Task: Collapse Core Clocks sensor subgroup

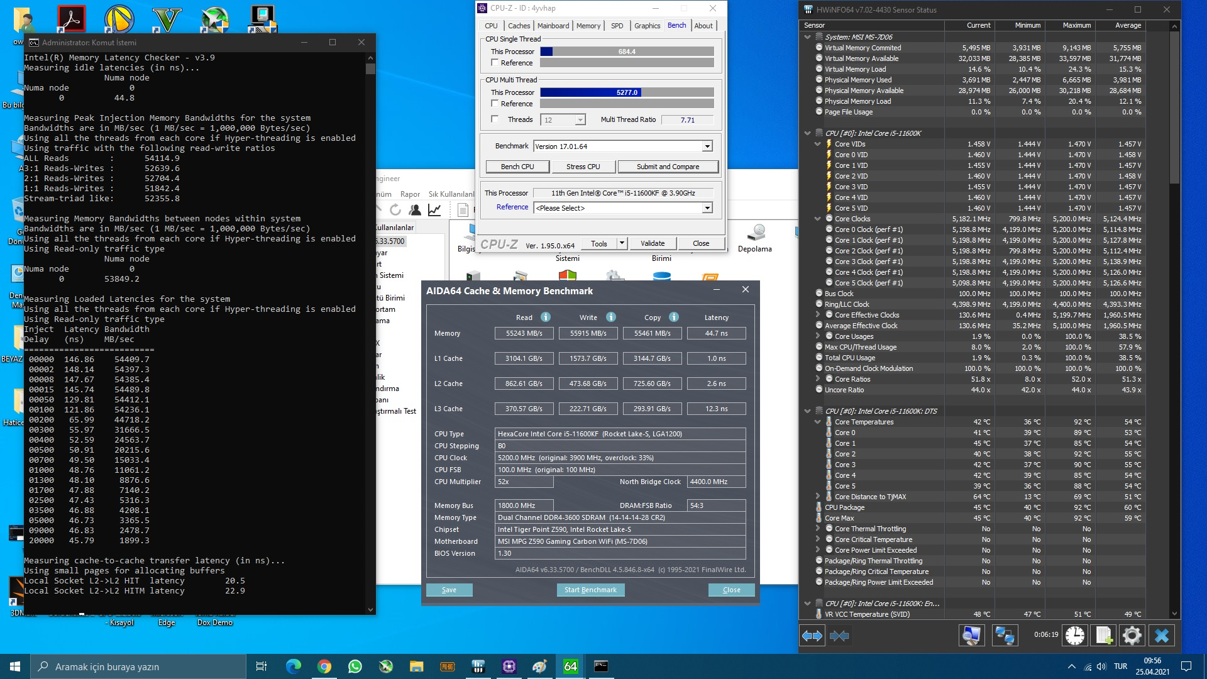Action: [818, 219]
